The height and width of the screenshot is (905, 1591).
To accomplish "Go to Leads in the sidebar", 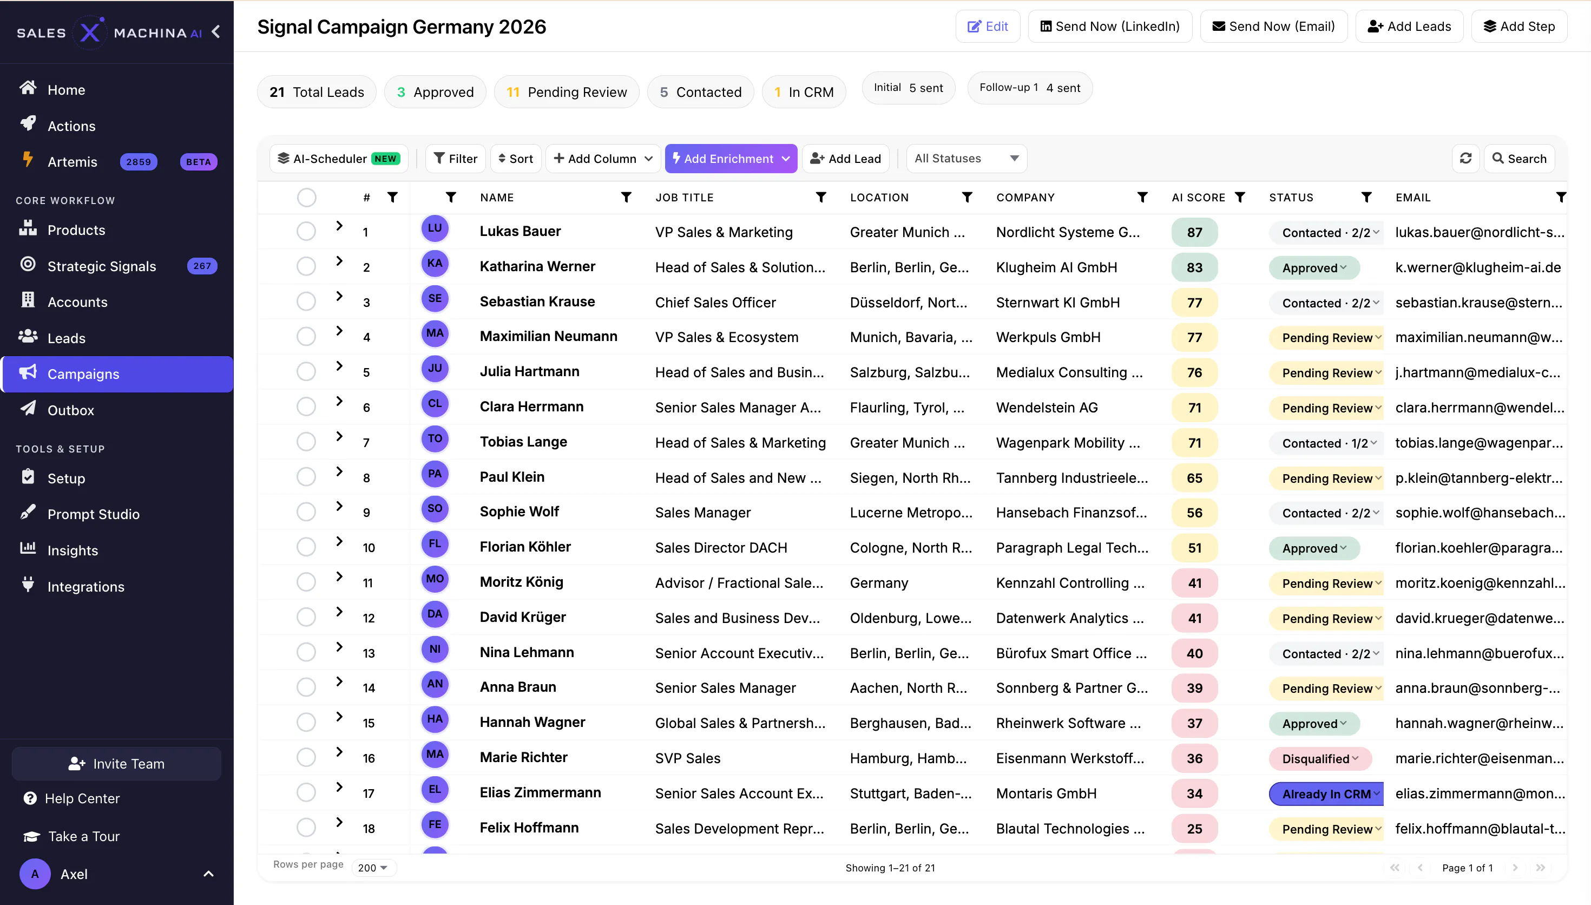I will pyautogui.click(x=117, y=338).
